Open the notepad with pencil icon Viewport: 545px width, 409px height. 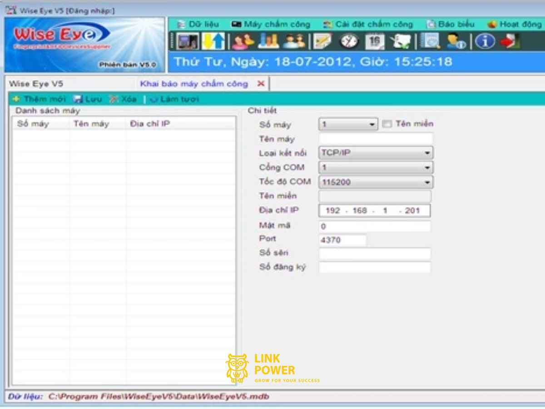pyautogui.click(x=323, y=41)
